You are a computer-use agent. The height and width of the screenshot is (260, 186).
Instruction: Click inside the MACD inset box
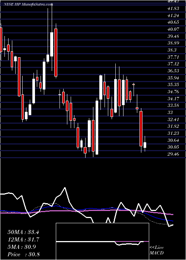pyautogui.click(x=102, y=241)
